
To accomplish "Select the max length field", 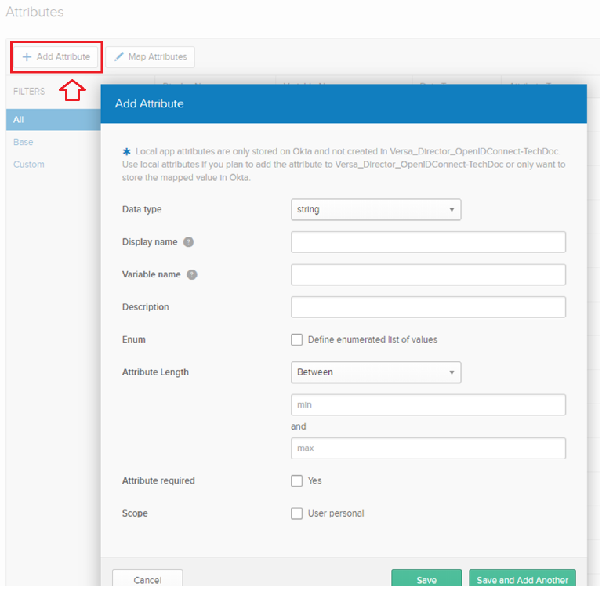I will [x=428, y=449].
